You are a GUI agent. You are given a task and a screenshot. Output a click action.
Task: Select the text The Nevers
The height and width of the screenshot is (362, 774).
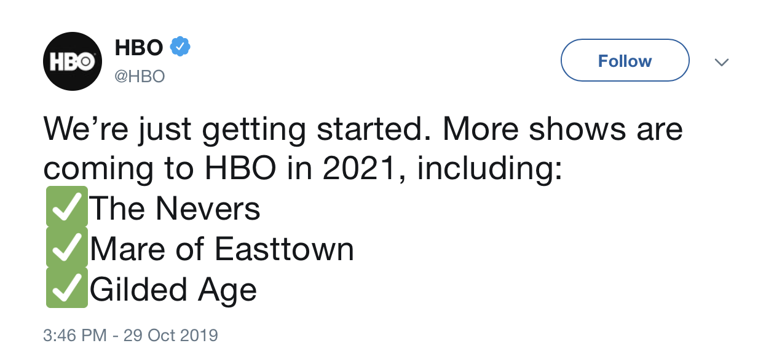coord(175,209)
